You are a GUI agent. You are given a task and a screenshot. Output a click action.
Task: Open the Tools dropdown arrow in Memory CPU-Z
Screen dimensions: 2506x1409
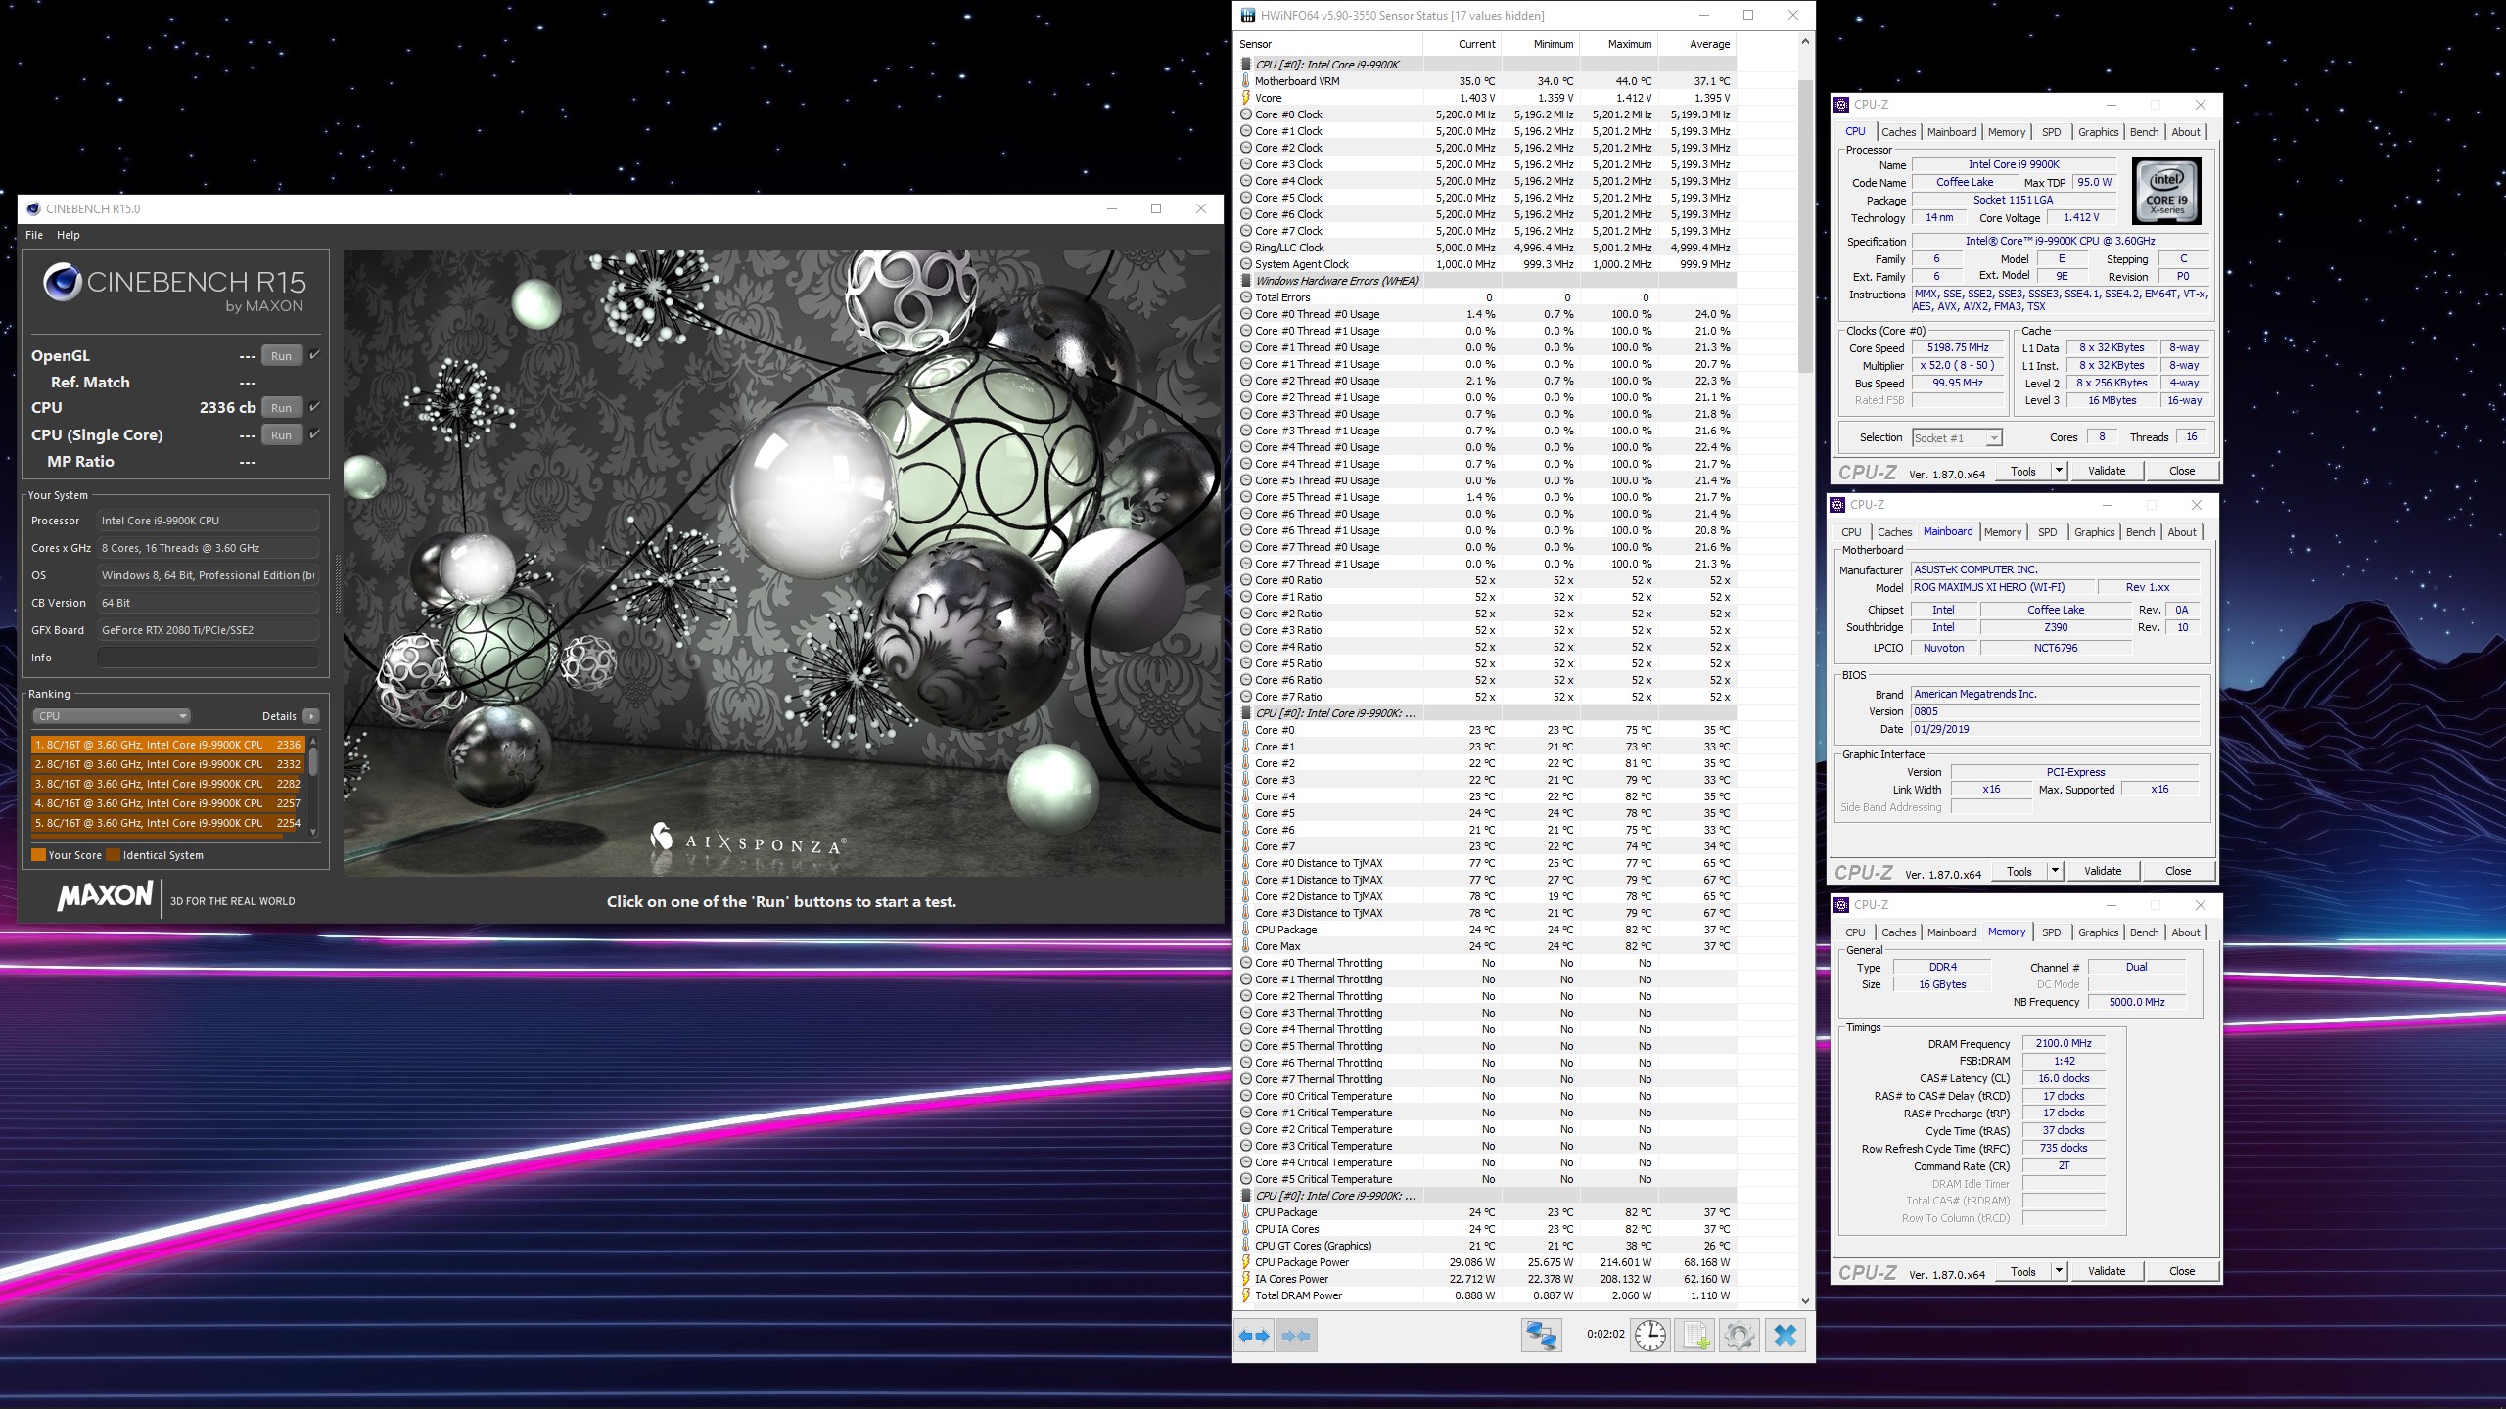pos(2059,1271)
